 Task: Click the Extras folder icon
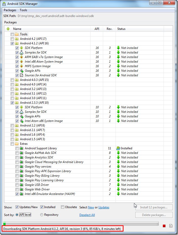[17, 144]
